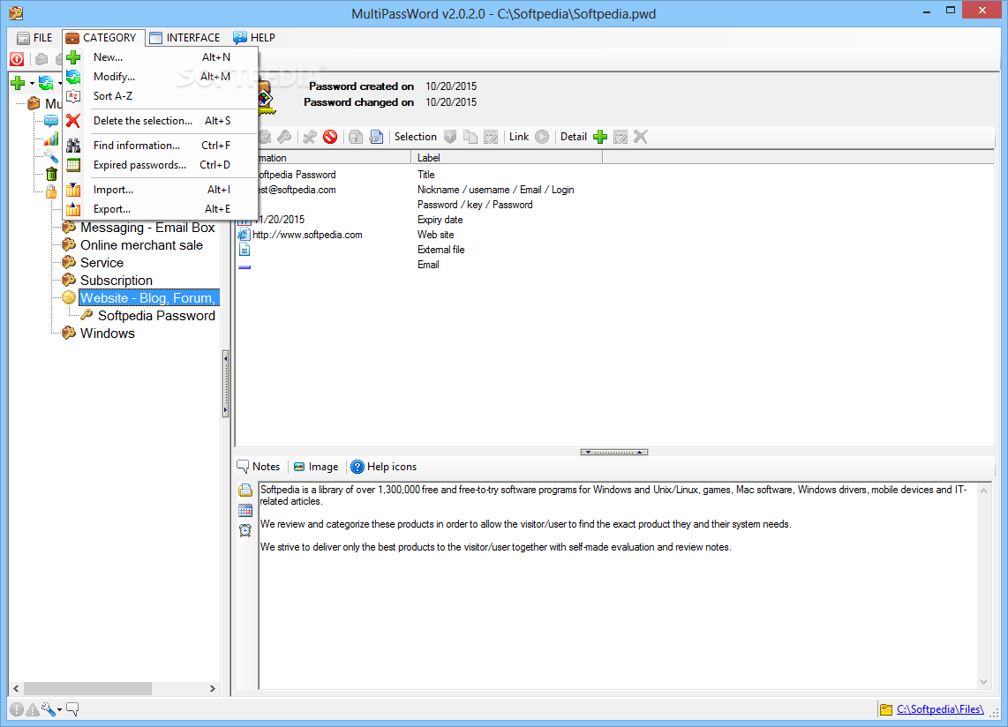Choose Sort A-Z menu entry
Image resolution: width=1008 pixels, height=727 pixels.
(161, 96)
